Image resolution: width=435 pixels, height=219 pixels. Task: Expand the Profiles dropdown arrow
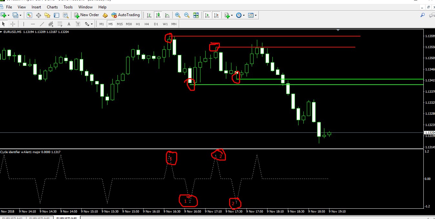click(20, 15)
